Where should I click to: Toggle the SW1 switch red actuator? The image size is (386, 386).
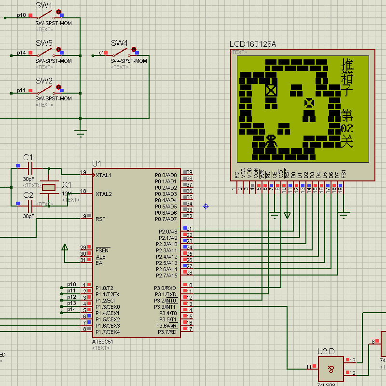[x=58, y=12]
